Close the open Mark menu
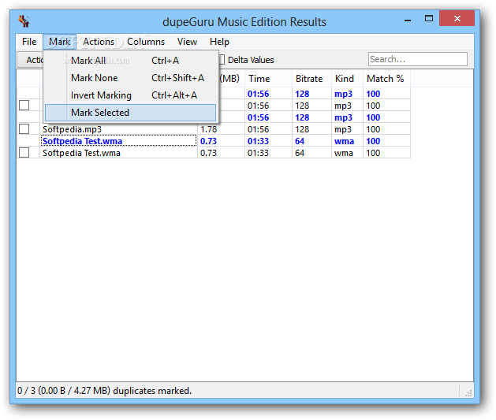496x420 pixels. 59,42
